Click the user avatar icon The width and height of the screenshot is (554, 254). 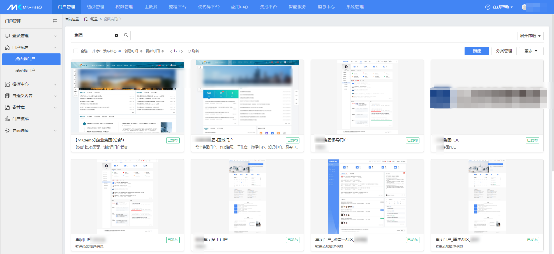point(524,7)
